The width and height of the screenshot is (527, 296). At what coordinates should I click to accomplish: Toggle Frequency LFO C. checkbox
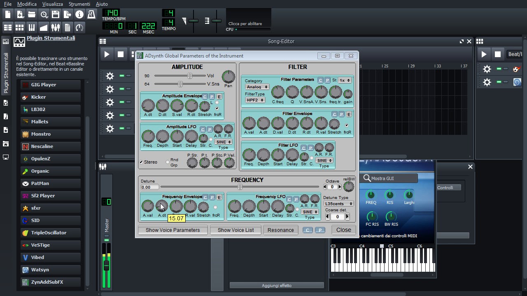pyautogui.click(x=297, y=209)
